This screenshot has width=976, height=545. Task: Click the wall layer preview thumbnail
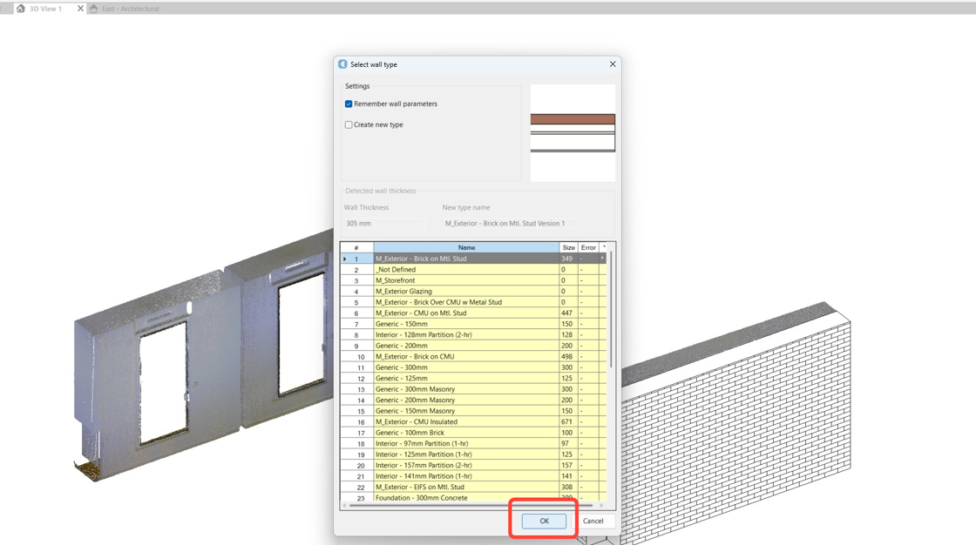[573, 132]
